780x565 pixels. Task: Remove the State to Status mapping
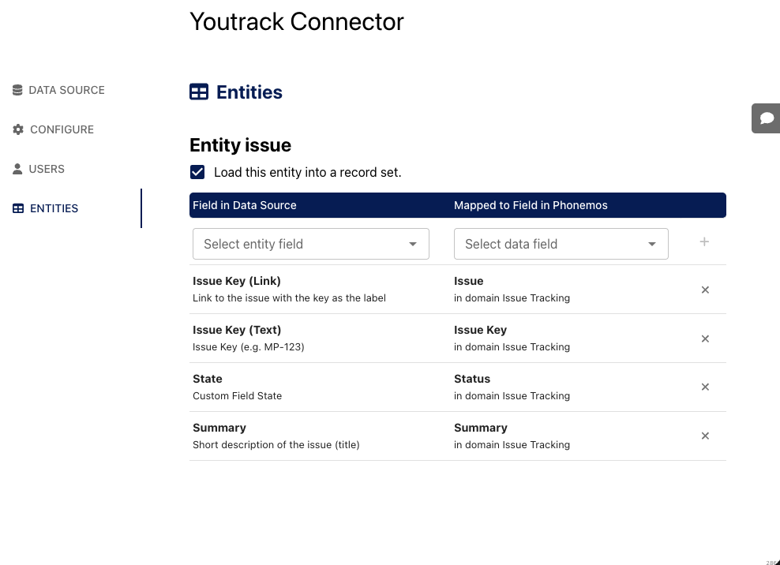pyautogui.click(x=705, y=387)
